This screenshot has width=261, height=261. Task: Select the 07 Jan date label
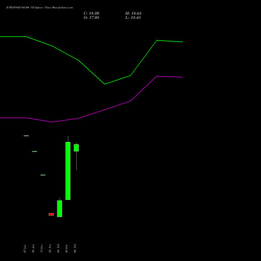pyautogui.click(x=25, y=248)
